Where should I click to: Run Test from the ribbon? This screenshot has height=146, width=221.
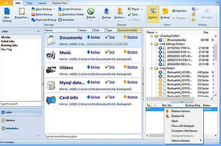134,15
